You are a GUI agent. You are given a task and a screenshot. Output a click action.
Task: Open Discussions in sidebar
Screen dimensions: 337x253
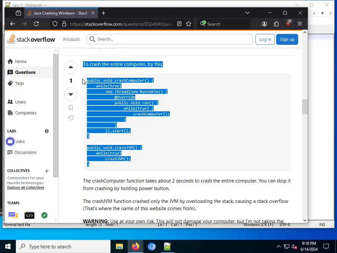[25, 152]
